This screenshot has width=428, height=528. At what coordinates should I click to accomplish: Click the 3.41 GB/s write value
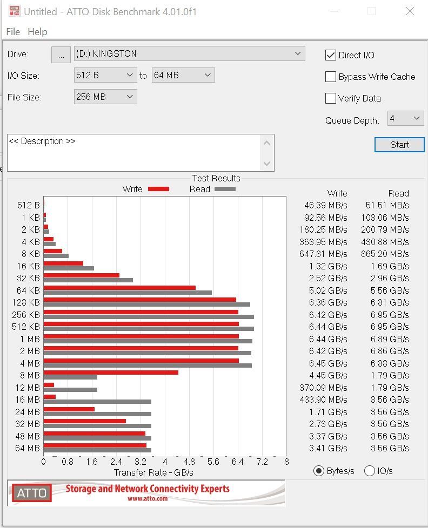click(328, 448)
